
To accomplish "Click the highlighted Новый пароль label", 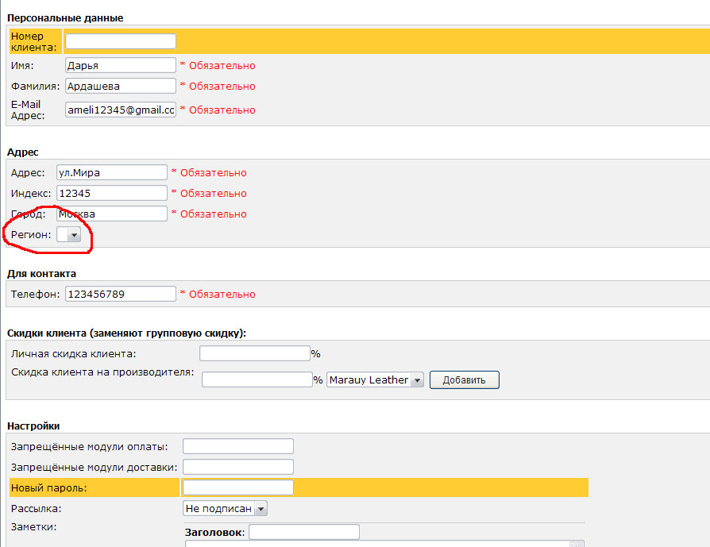I will tap(49, 487).
